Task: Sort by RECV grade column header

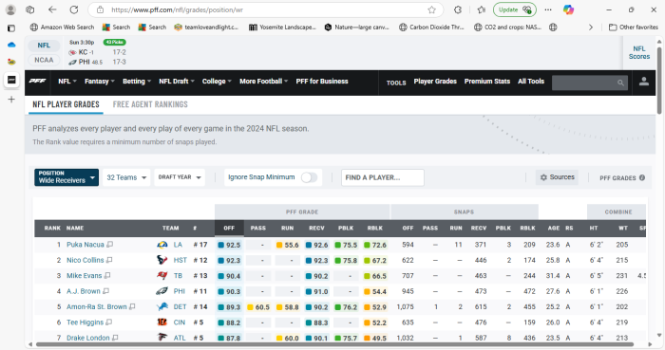Action: click(316, 228)
